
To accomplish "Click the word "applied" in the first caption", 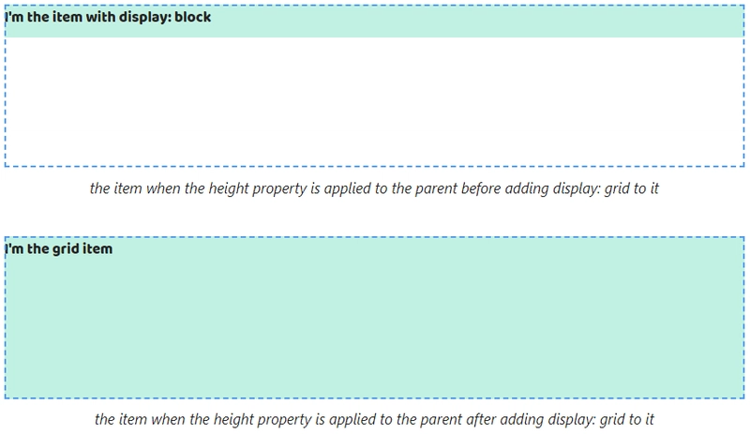I will (347, 189).
